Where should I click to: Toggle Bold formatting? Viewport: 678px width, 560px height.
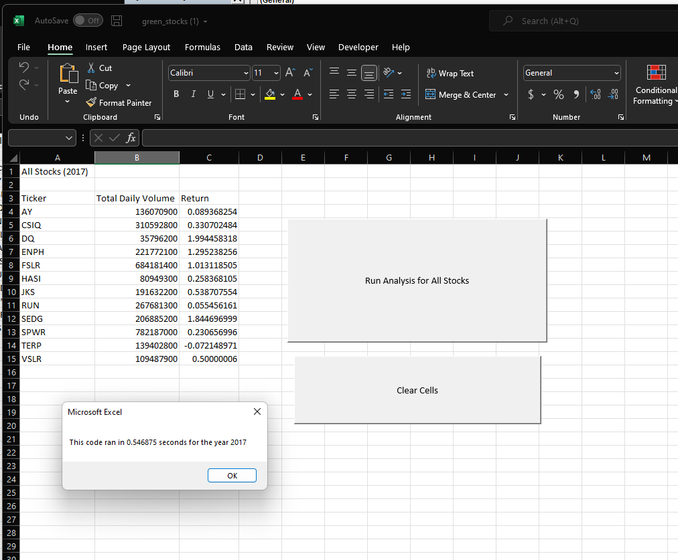point(176,94)
